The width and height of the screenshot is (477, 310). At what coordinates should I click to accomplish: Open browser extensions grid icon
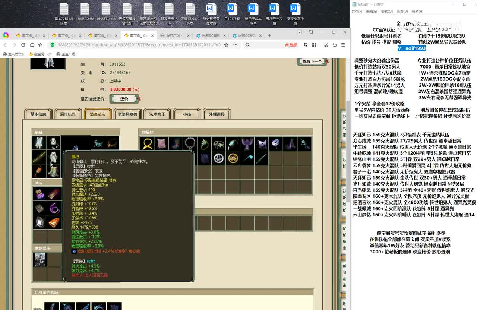click(314, 45)
